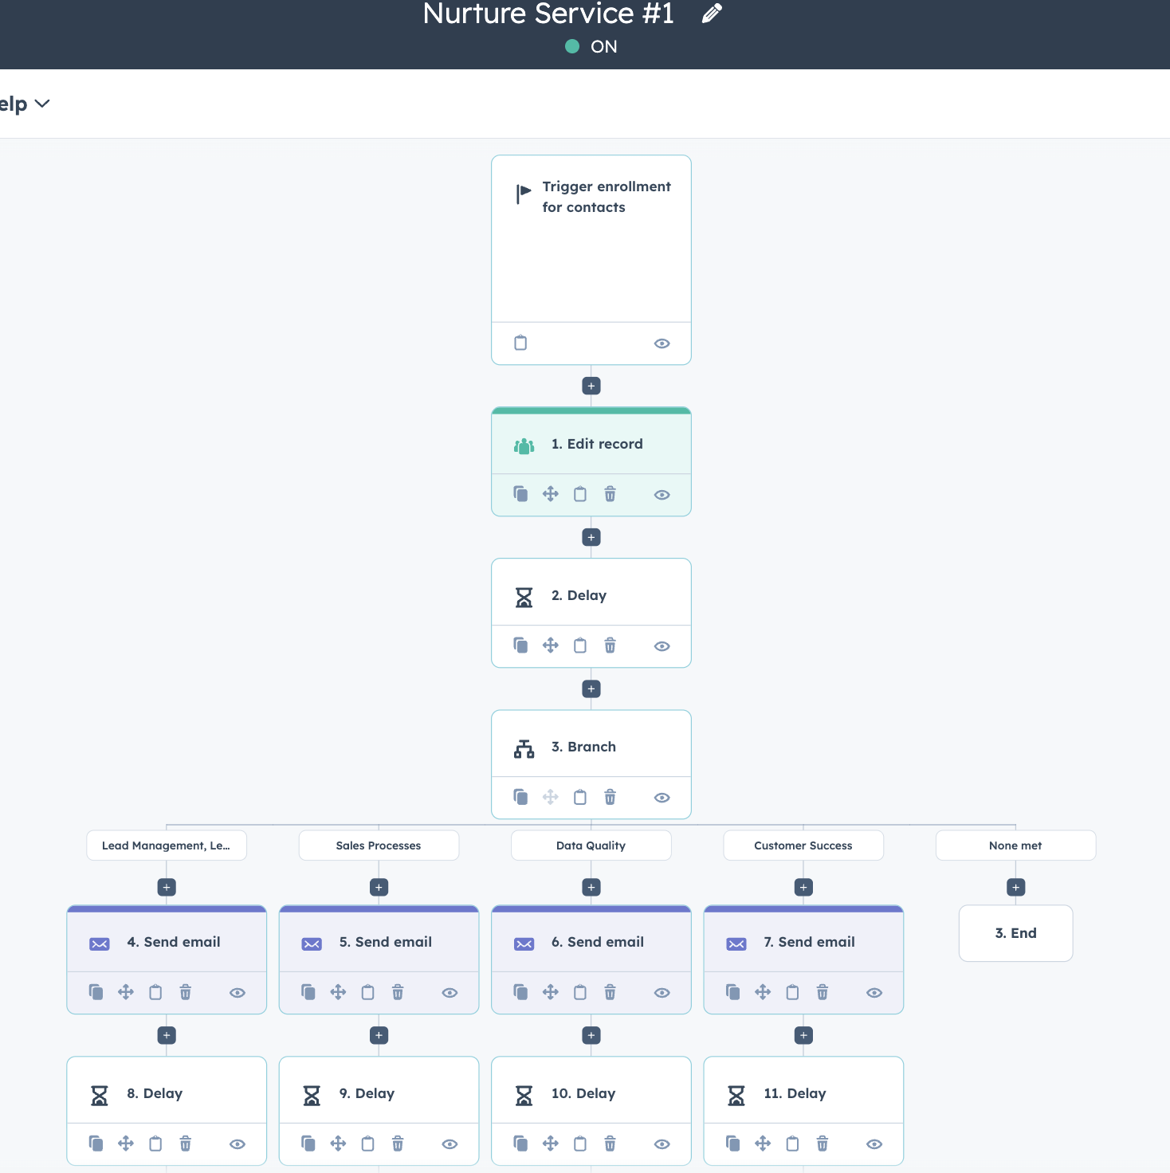Screen dimensions: 1170x1173
Task: Select the Customer Success branch label
Action: pos(803,845)
